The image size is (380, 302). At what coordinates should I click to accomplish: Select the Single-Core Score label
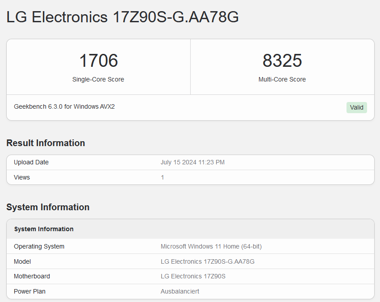pos(98,79)
